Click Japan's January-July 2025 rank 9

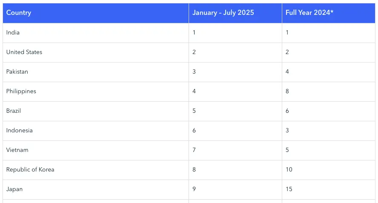(235, 189)
